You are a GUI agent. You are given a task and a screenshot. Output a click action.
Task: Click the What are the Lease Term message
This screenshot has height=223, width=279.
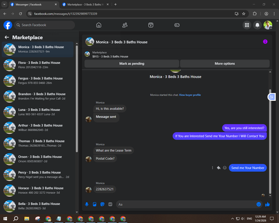pyautogui.click(x=113, y=151)
